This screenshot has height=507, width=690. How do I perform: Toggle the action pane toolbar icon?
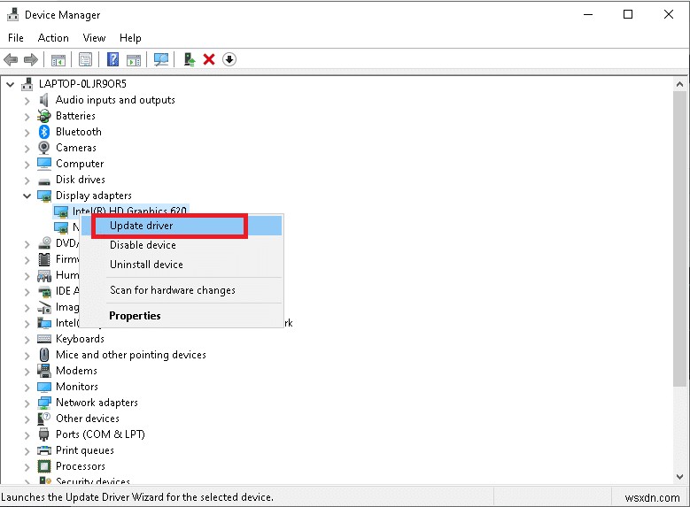(134, 59)
